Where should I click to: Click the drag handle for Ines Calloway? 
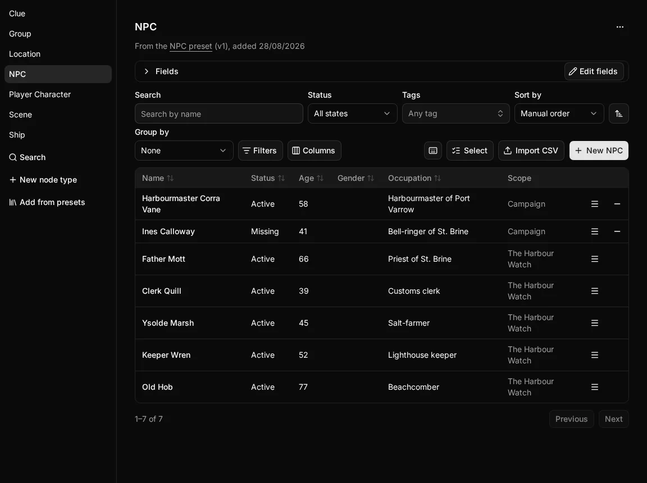(x=595, y=231)
